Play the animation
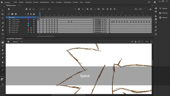170x96 pixels. (x=111, y=9)
